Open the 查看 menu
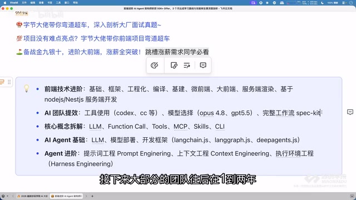This screenshot has width=356, height=200. pos(41,3)
